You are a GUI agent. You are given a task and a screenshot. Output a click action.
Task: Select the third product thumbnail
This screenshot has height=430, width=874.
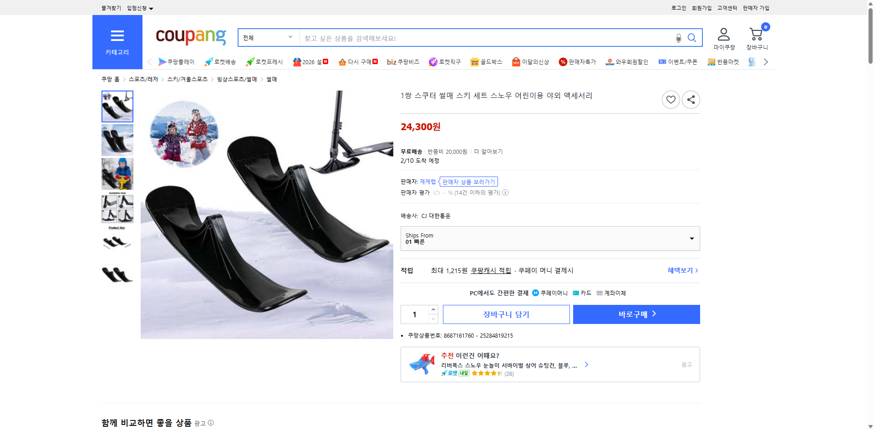117,173
